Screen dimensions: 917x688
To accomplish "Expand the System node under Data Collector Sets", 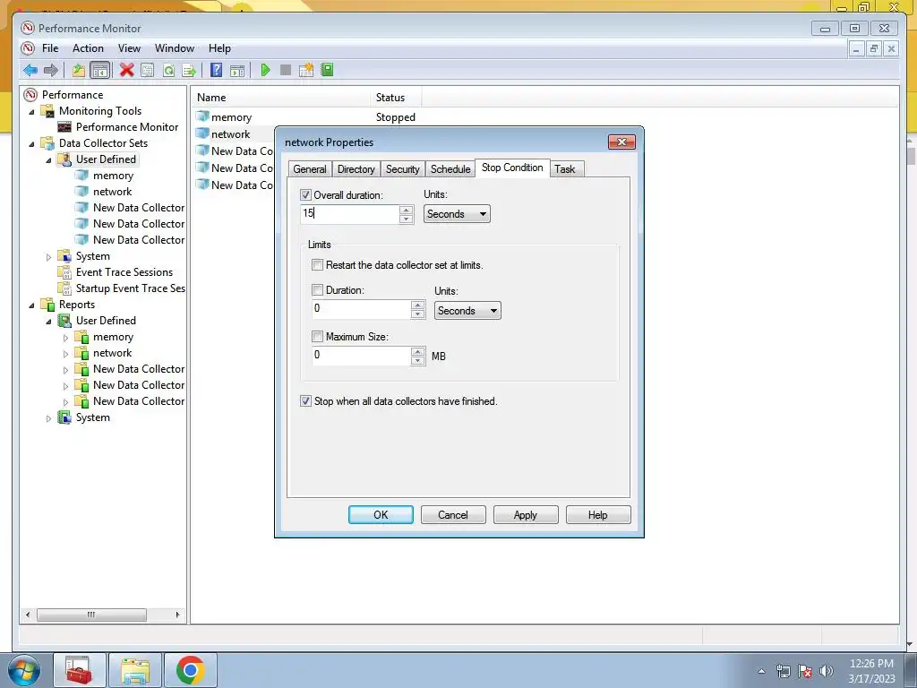I will click(48, 256).
